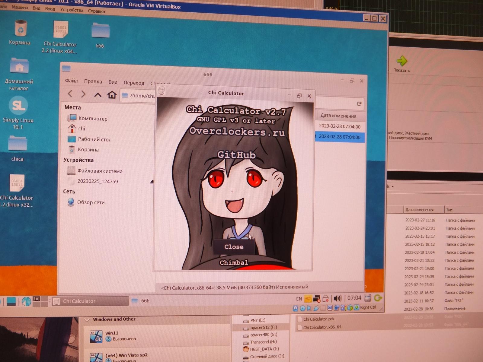This screenshot has width=483, height=362.
Task: Open the Правка menu in the 666 window
Action: [93, 81]
